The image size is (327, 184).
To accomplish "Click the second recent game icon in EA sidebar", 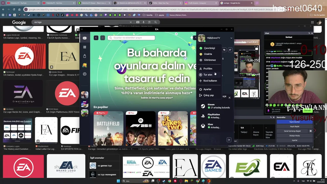I will 85,104.
